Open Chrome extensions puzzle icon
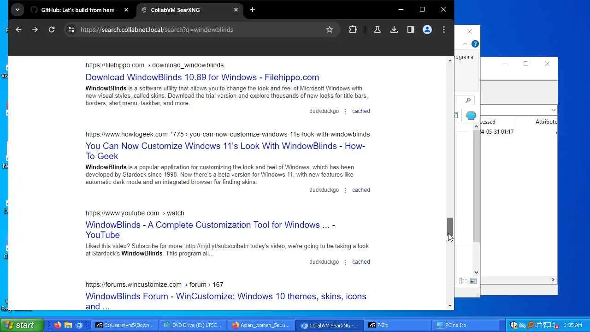 [353, 30]
